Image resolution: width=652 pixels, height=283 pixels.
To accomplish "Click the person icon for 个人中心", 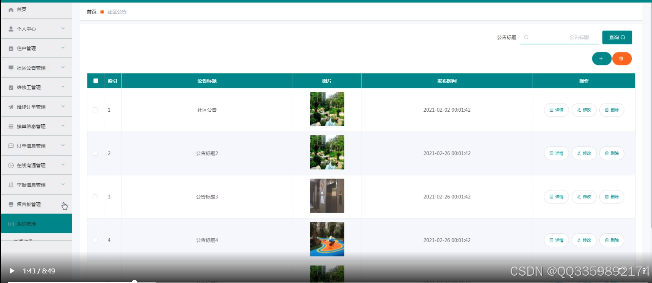I will pyautogui.click(x=11, y=29).
